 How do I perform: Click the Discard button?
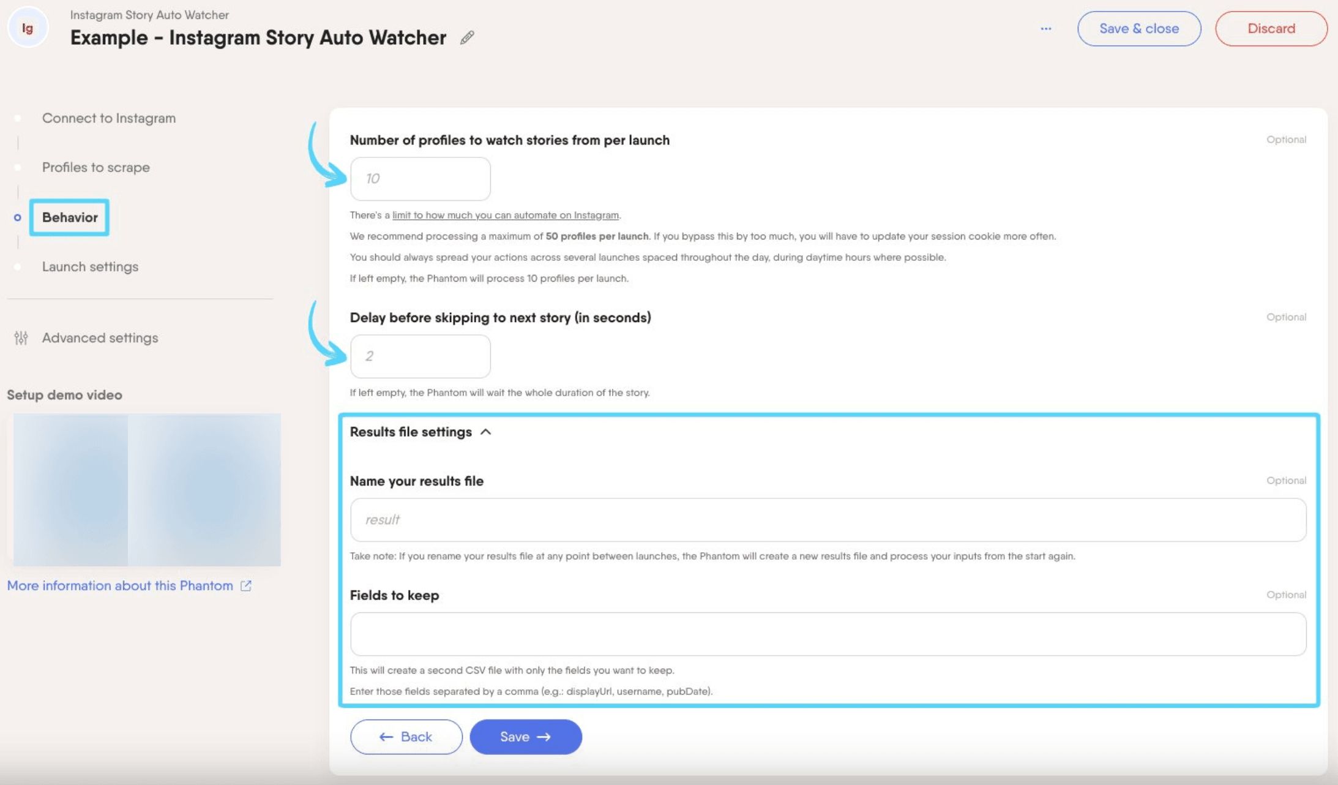(1271, 28)
